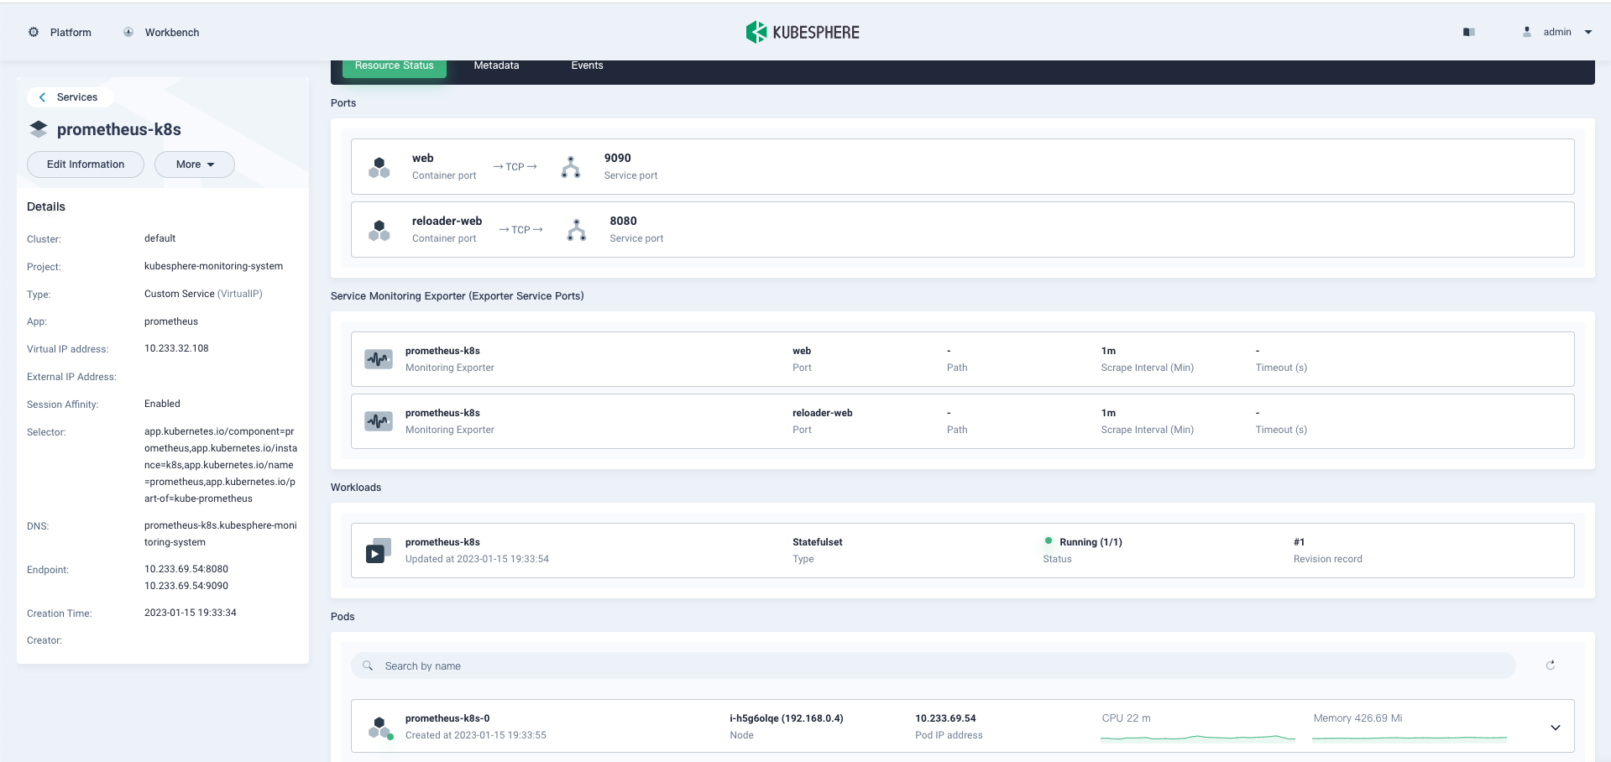Click the reloader-web container port icon
This screenshot has height=762, width=1611.
click(x=379, y=230)
